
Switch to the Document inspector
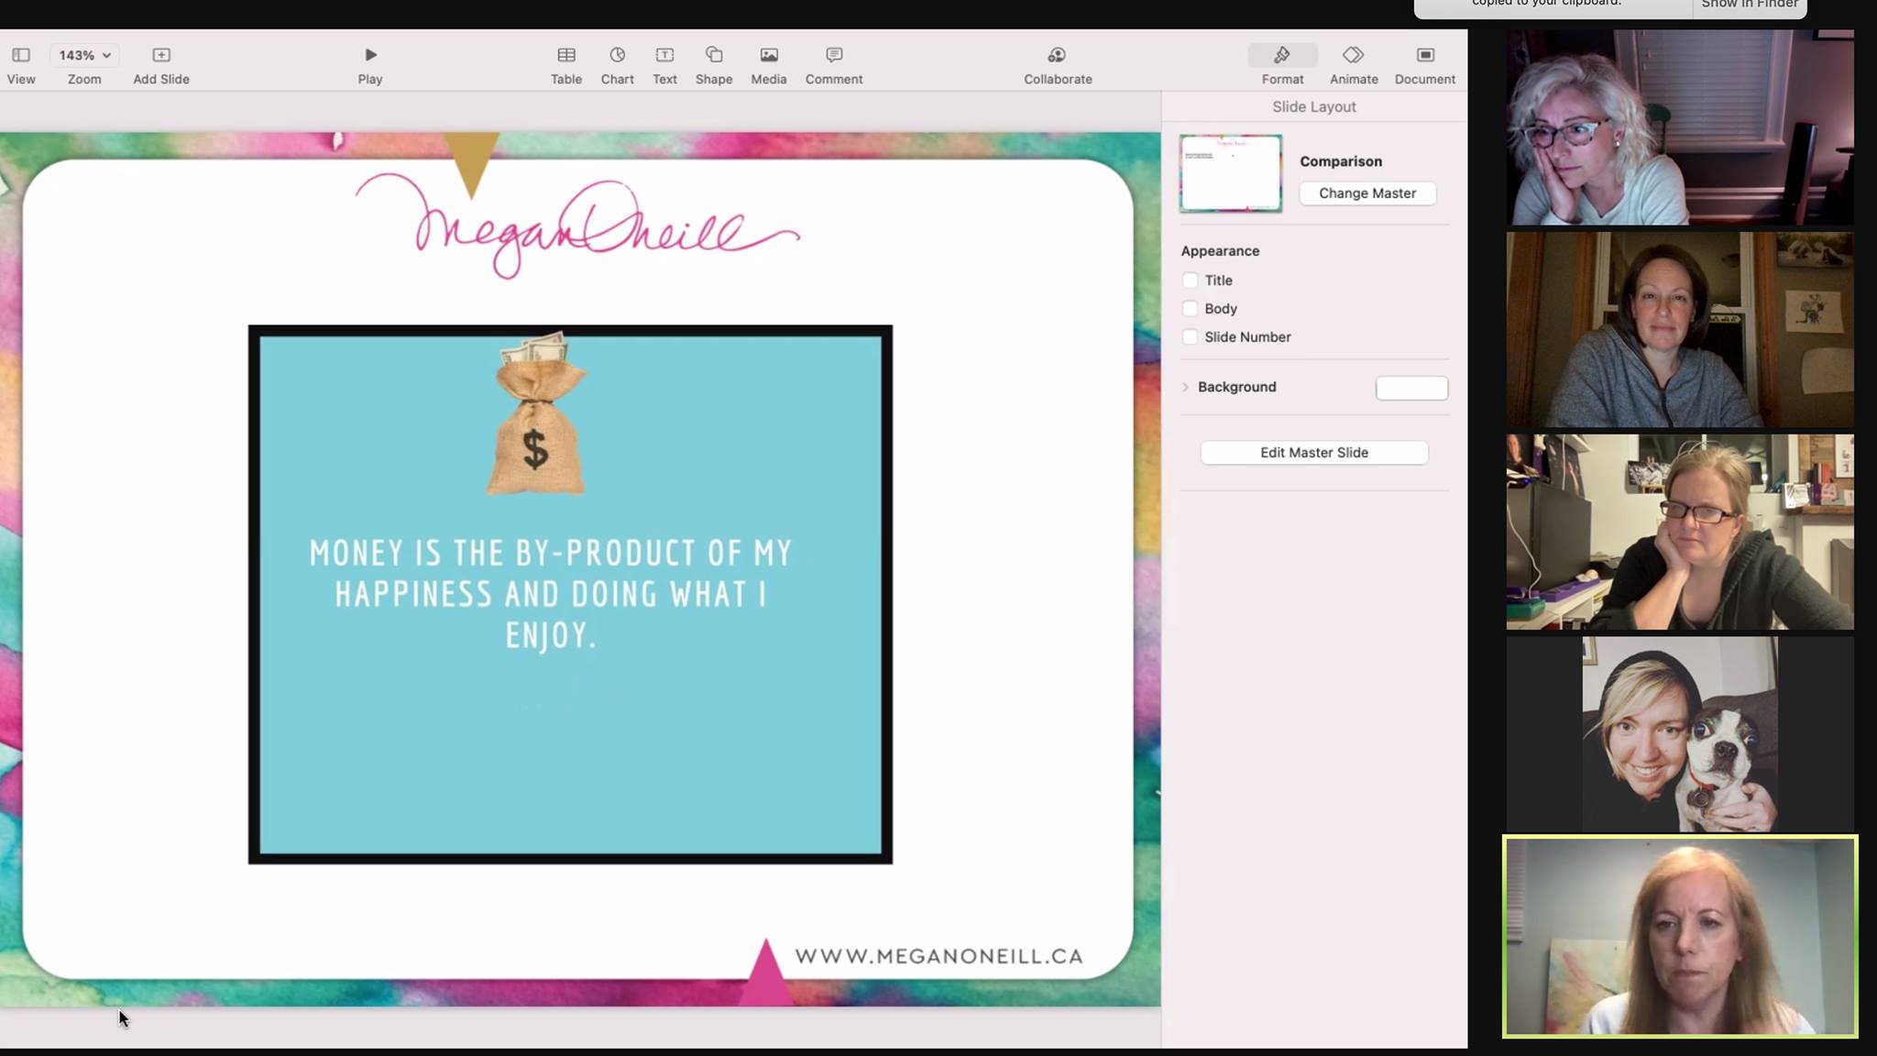[1425, 66]
